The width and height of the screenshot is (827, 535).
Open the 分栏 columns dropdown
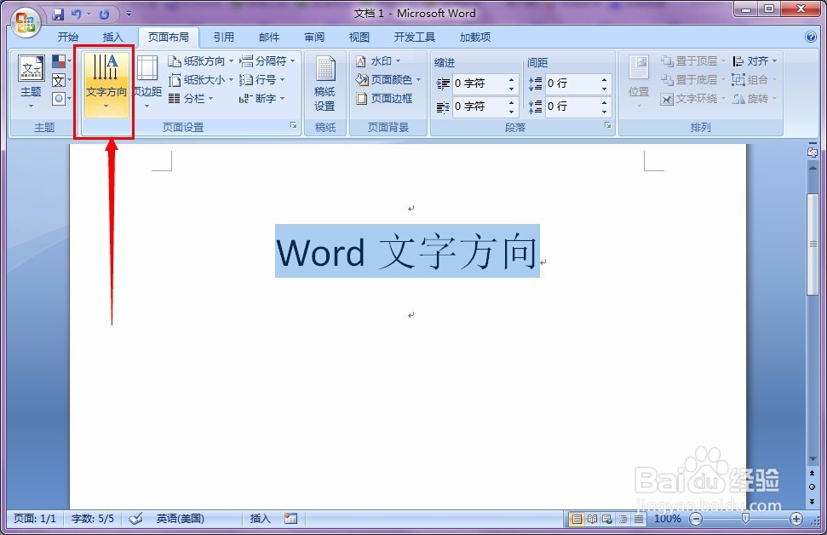click(x=191, y=99)
